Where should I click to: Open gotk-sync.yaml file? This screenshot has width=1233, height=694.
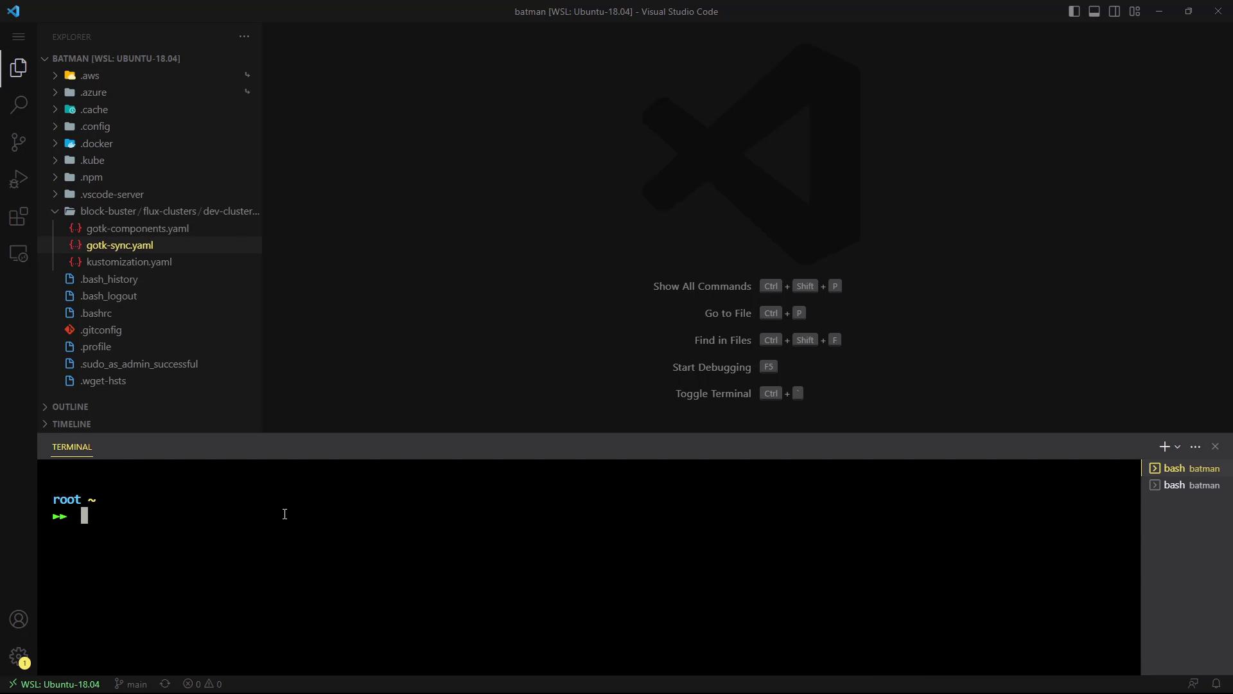pos(150,245)
